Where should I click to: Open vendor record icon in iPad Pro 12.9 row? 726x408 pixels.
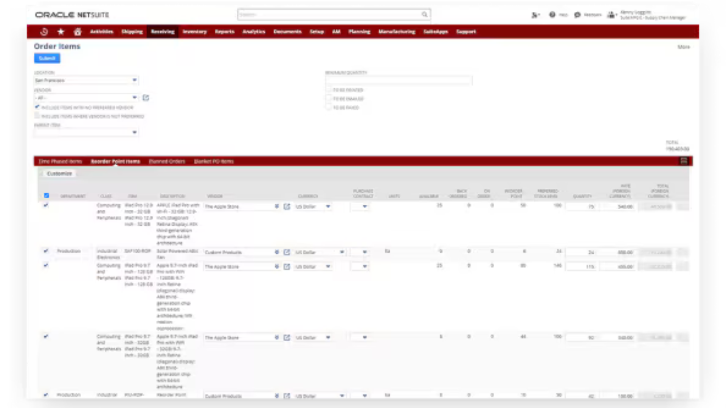click(287, 207)
